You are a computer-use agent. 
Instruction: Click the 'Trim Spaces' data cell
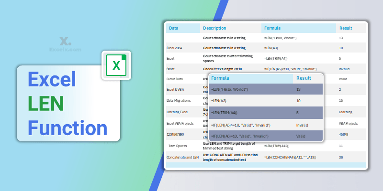[x=178, y=146]
